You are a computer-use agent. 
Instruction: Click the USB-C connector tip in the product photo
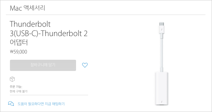click(162, 24)
